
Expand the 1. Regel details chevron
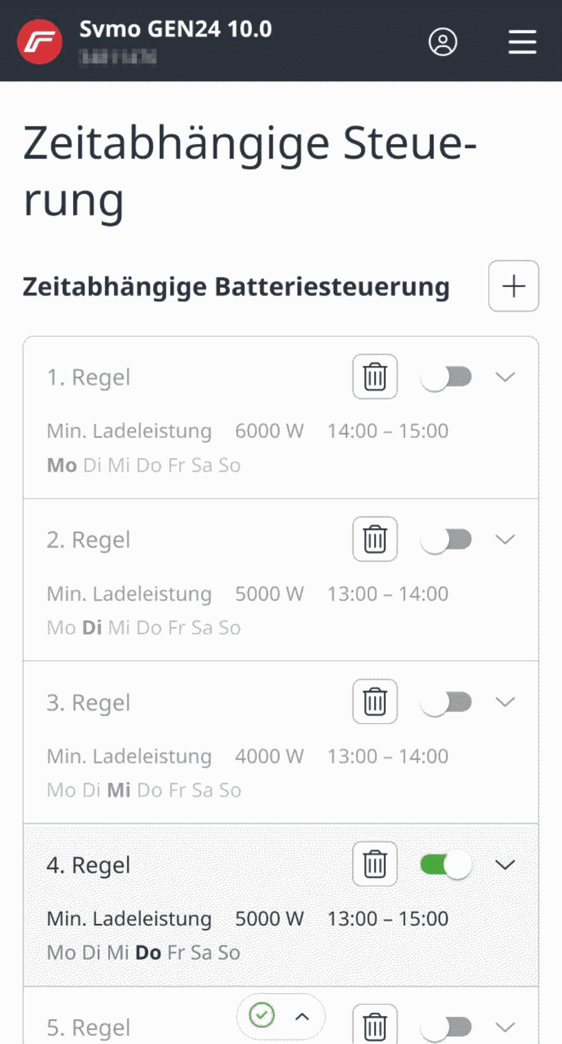[x=505, y=377]
